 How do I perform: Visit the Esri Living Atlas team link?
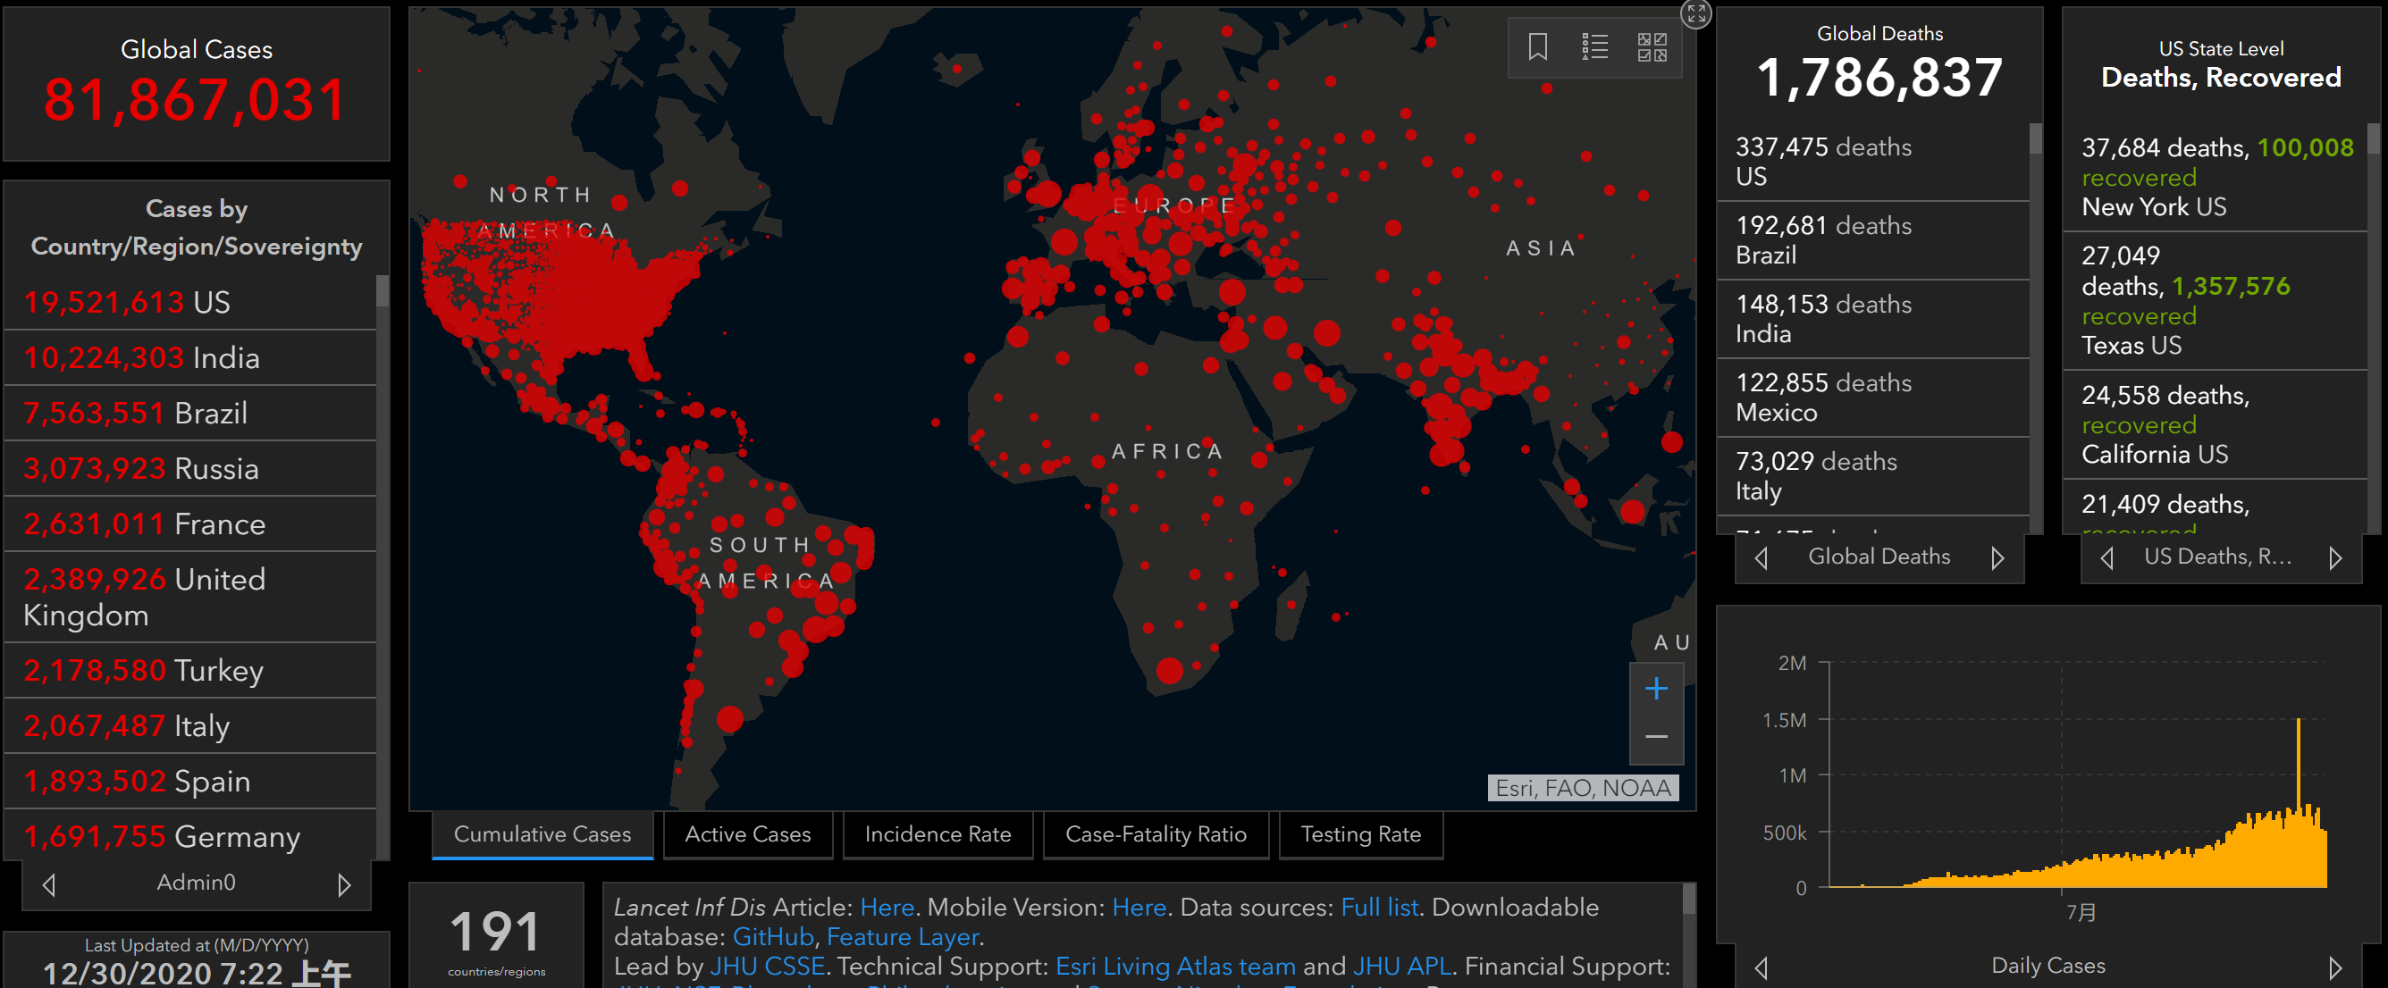tap(1175, 967)
